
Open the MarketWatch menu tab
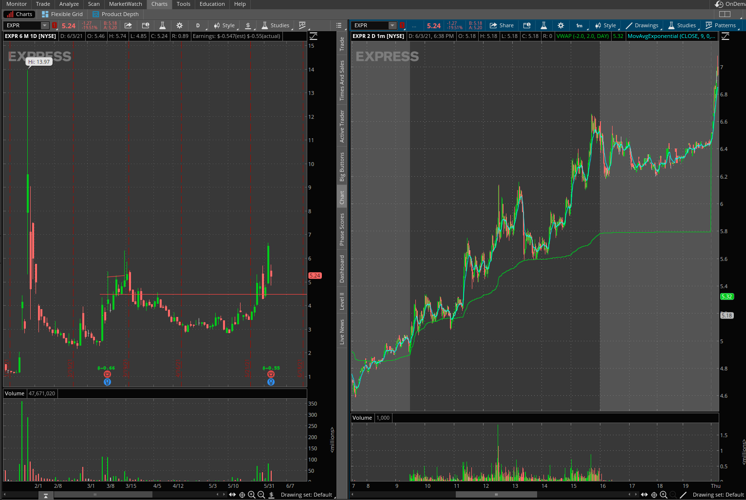coord(125,4)
